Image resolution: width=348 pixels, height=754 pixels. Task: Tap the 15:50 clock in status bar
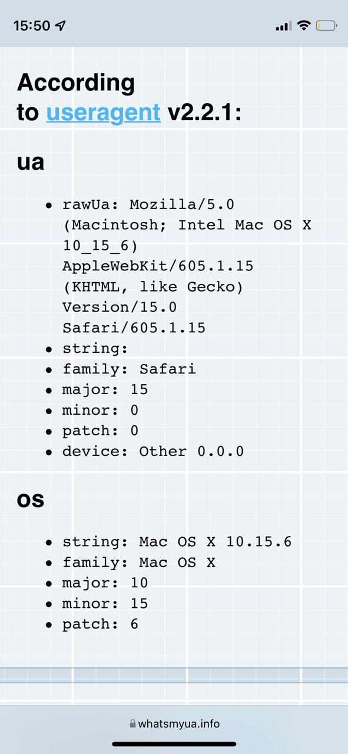[32, 26]
